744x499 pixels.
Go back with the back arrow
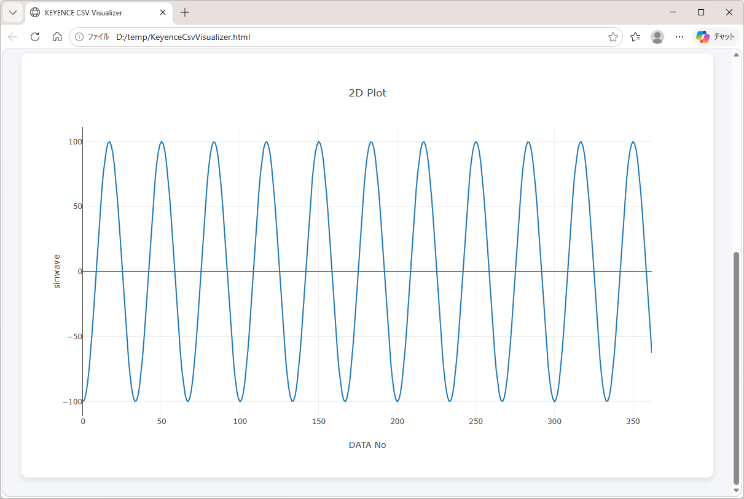tap(13, 37)
